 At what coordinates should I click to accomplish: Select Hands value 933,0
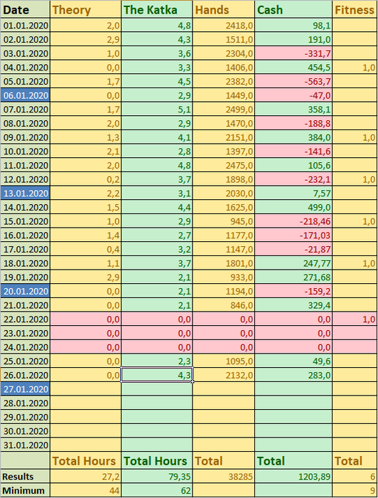click(x=224, y=277)
